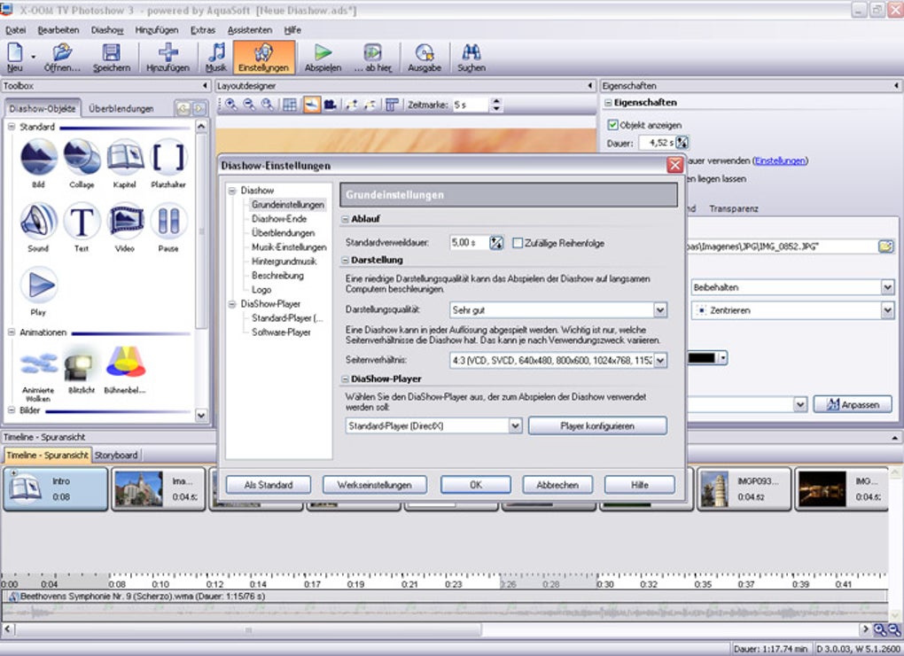Click the Player konfigurieren button
Image resolution: width=904 pixels, height=656 pixels.
tap(596, 426)
